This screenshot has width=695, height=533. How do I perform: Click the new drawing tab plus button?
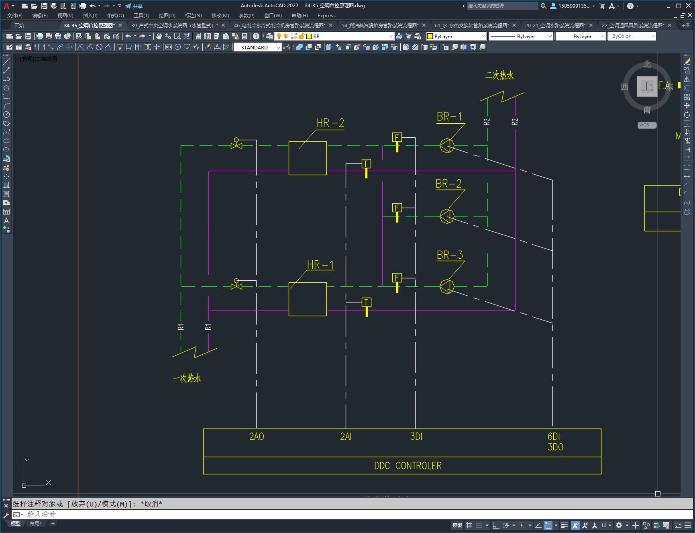[x=684, y=25]
